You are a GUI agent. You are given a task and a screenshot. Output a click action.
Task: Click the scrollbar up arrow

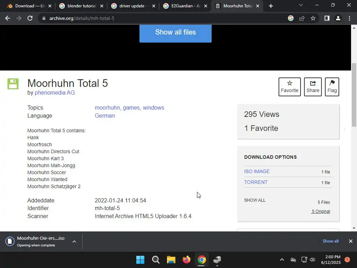pos(354,28)
